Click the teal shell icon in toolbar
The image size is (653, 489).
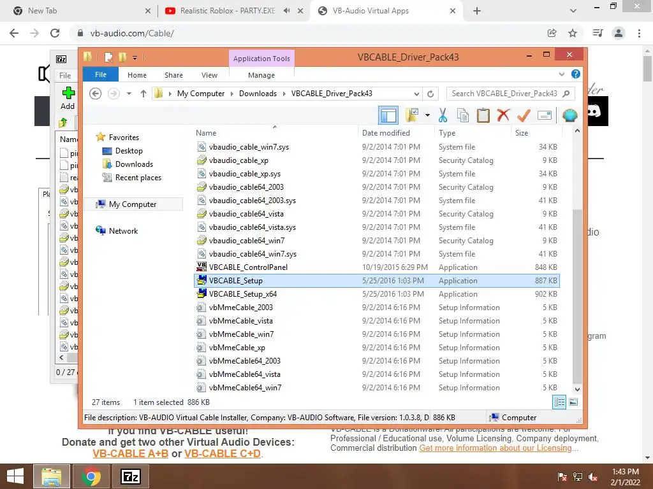tap(569, 115)
